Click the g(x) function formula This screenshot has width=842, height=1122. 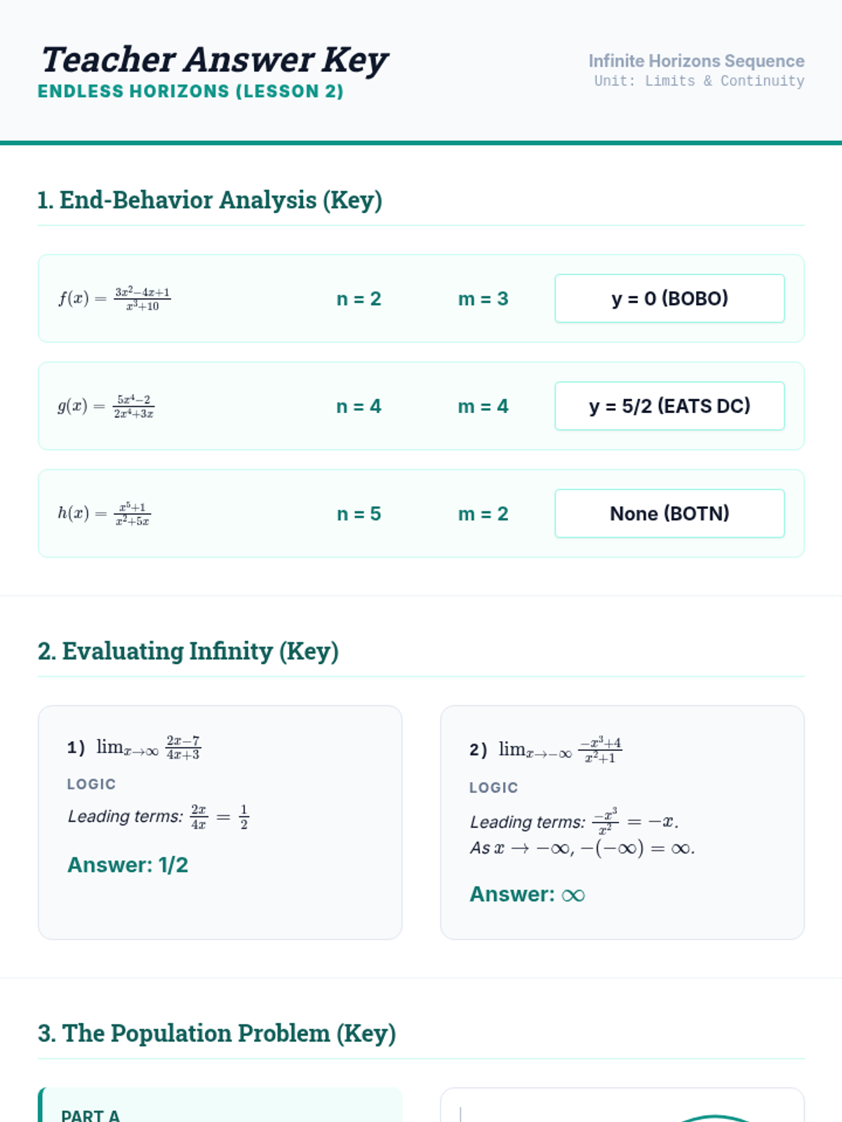106,406
